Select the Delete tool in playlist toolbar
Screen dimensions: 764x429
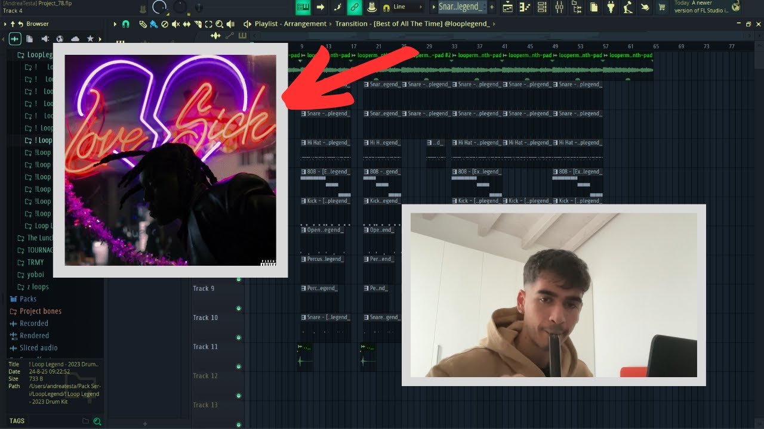point(165,24)
